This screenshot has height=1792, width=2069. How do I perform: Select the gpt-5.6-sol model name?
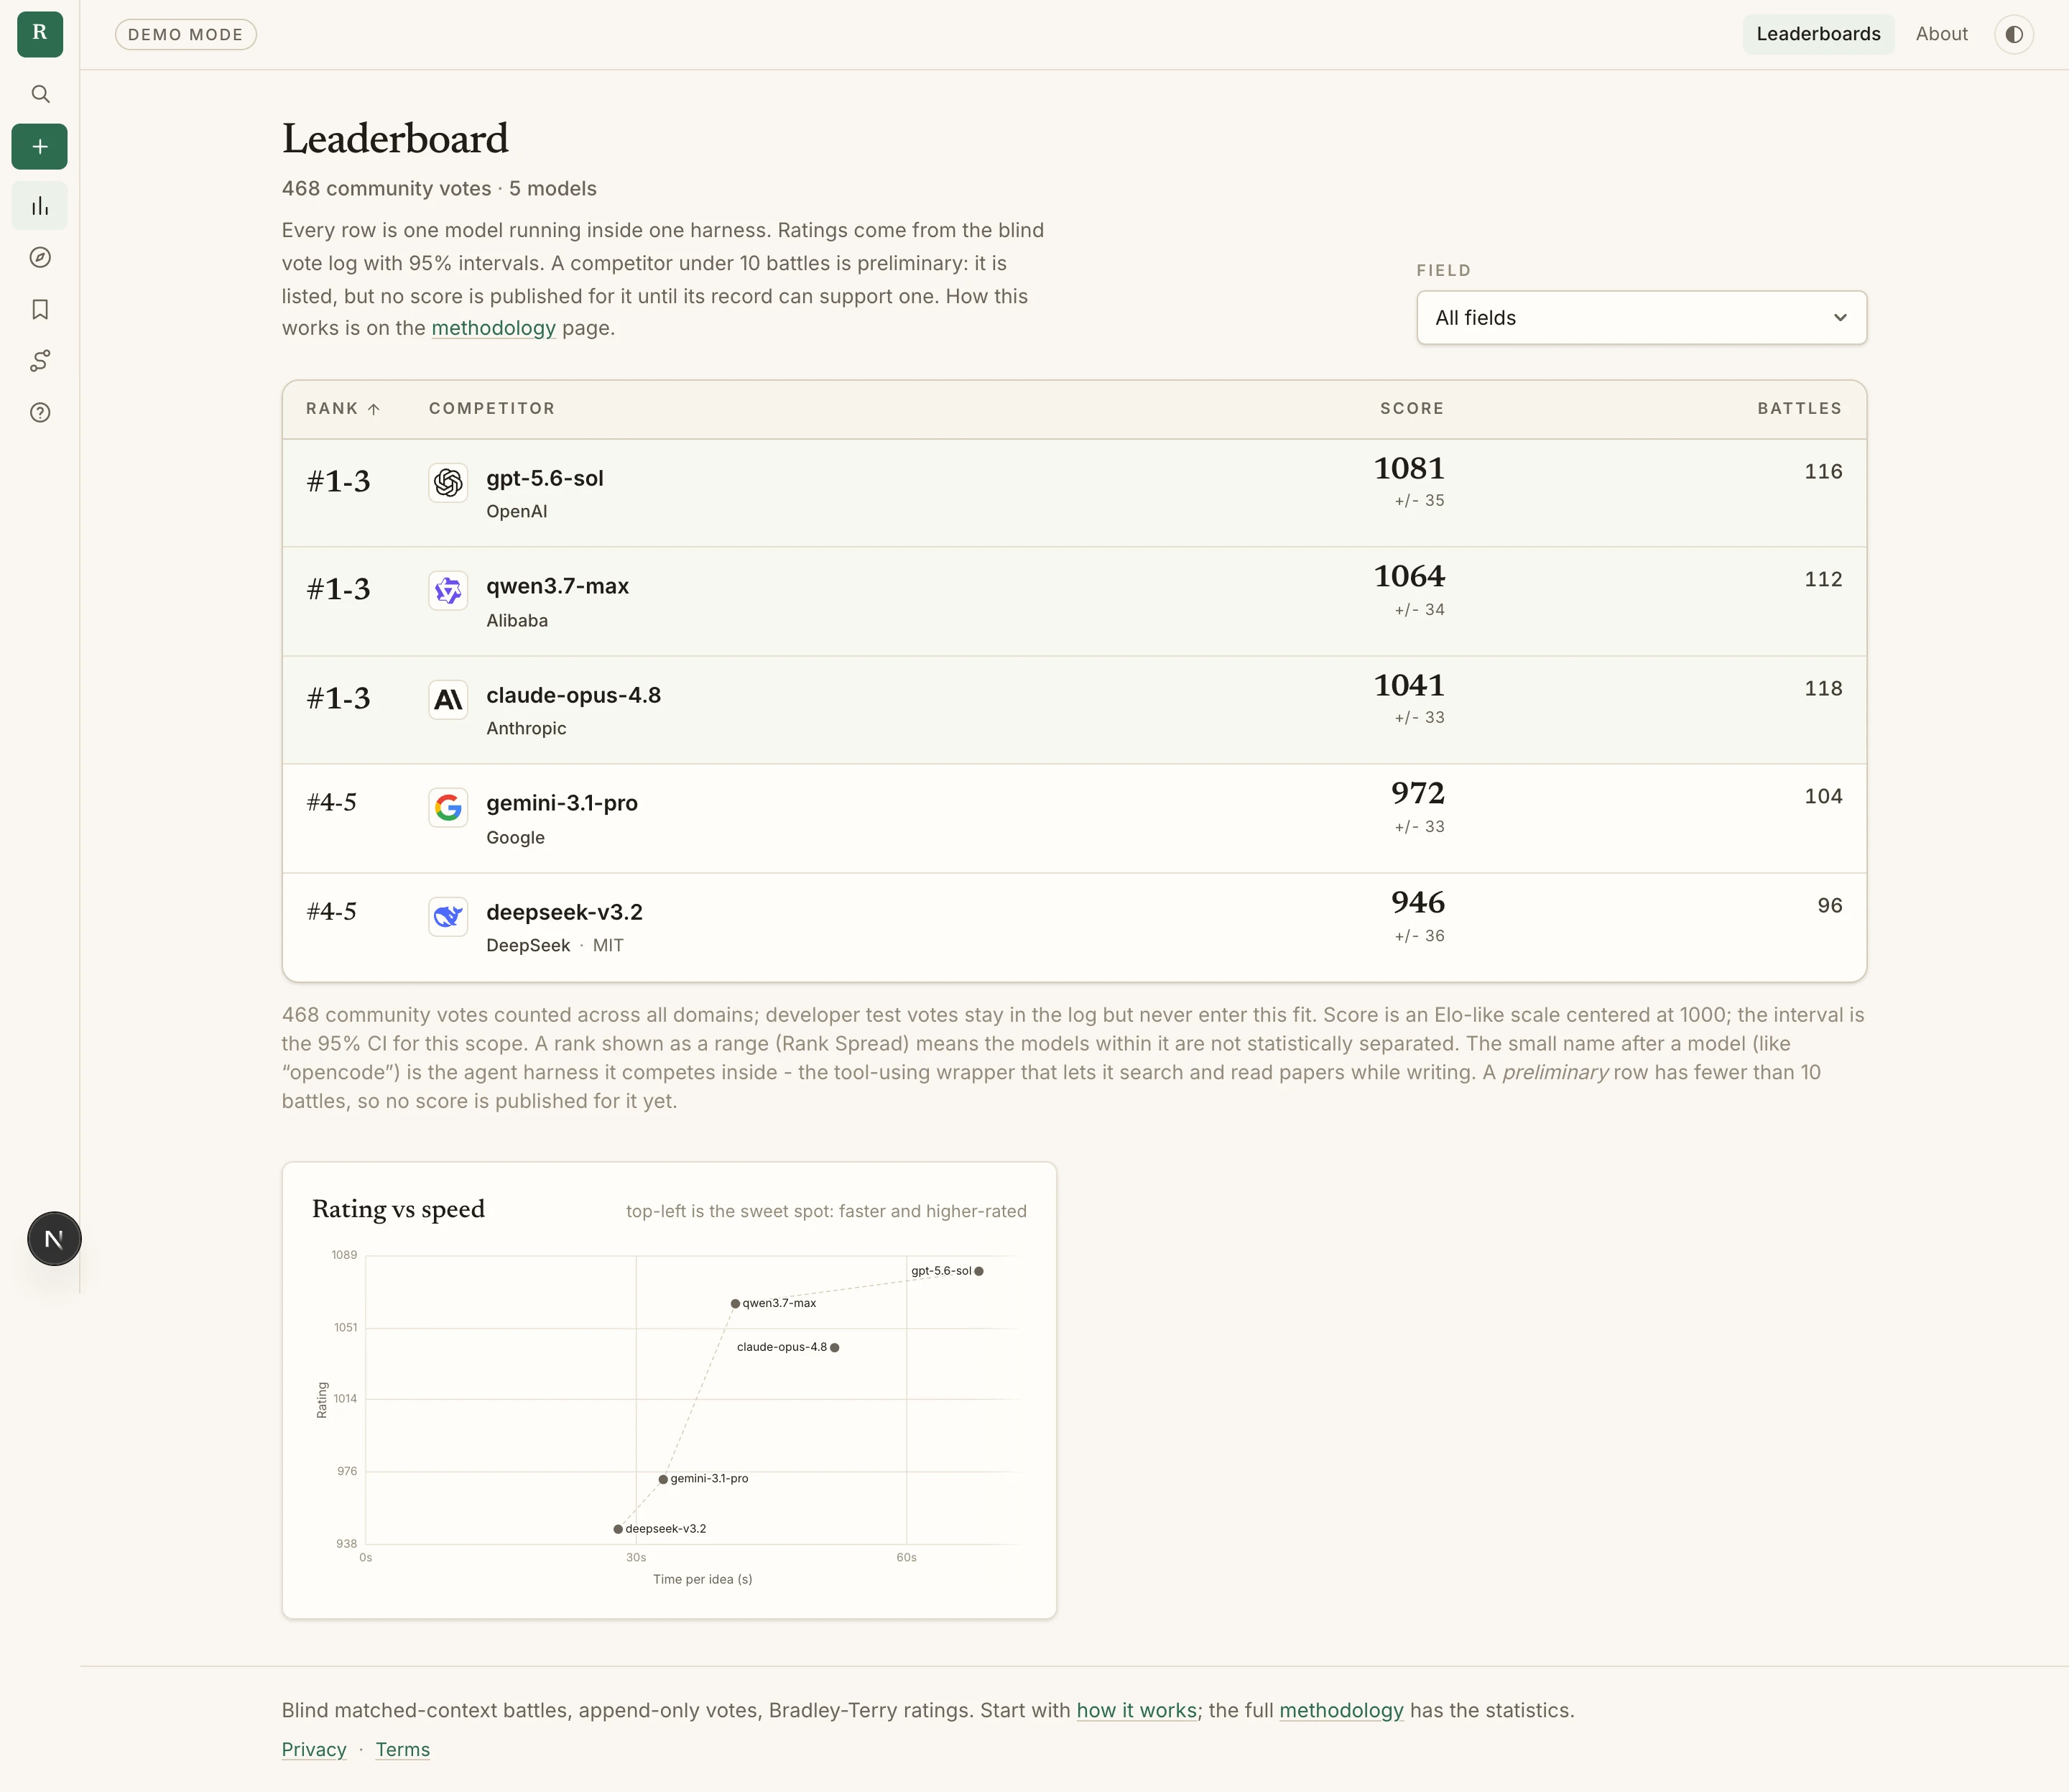pos(545,478)
